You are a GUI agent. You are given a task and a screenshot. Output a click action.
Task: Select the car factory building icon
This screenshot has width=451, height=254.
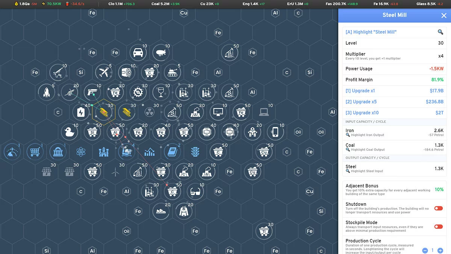coord(138,53)
